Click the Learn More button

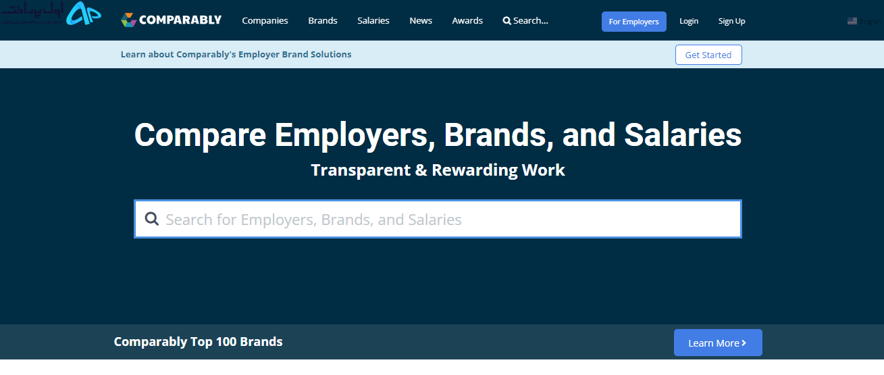[718, 343]
